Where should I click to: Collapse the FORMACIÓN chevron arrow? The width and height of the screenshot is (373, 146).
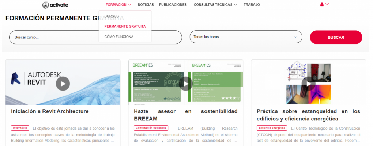[x=129, y=5]
